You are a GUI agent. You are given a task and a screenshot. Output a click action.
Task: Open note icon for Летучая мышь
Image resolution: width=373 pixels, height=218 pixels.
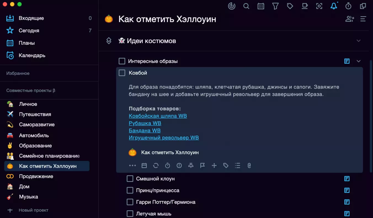click(x=347, y=214)
